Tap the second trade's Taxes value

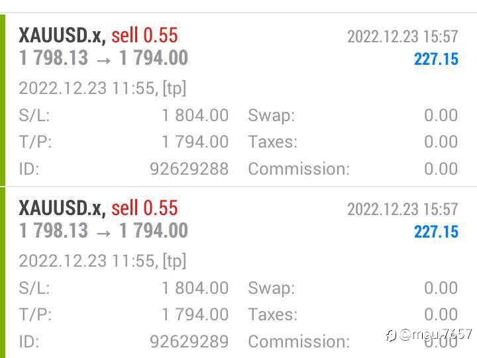pyautogui.click(x=441, y=314)
